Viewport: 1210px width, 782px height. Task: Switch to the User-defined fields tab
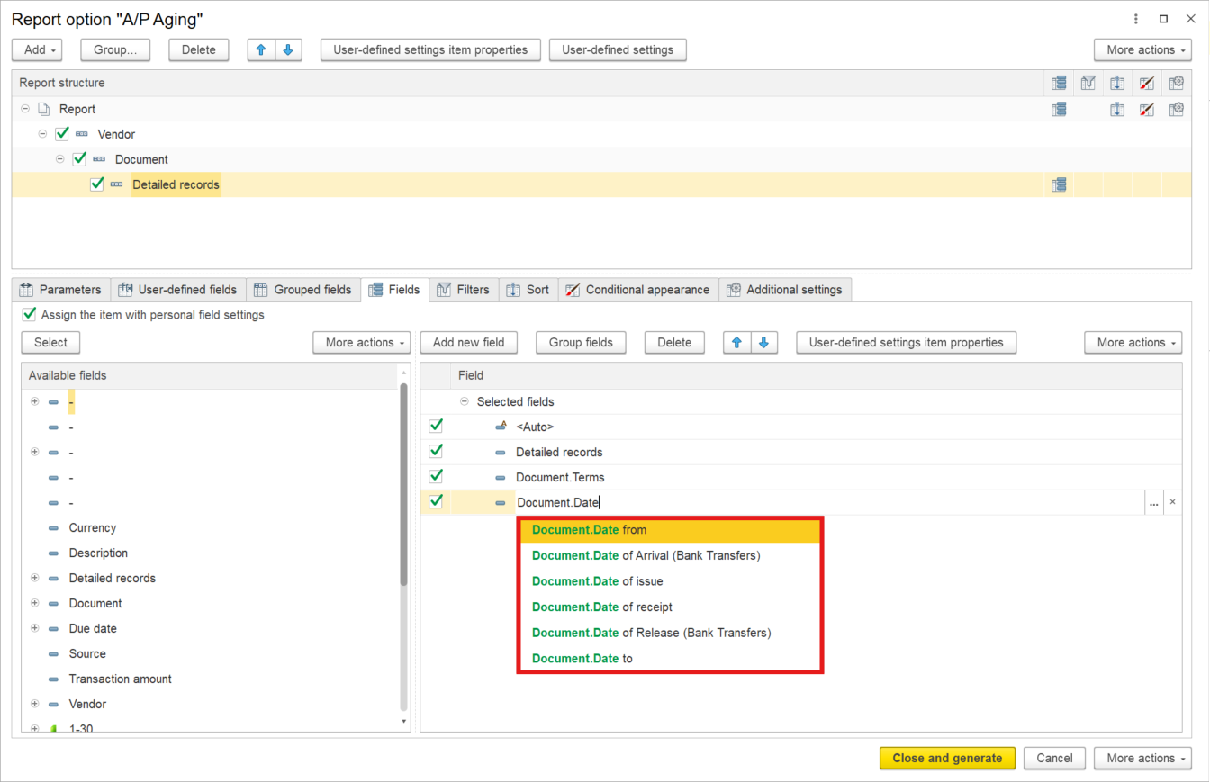pos(178,290)
